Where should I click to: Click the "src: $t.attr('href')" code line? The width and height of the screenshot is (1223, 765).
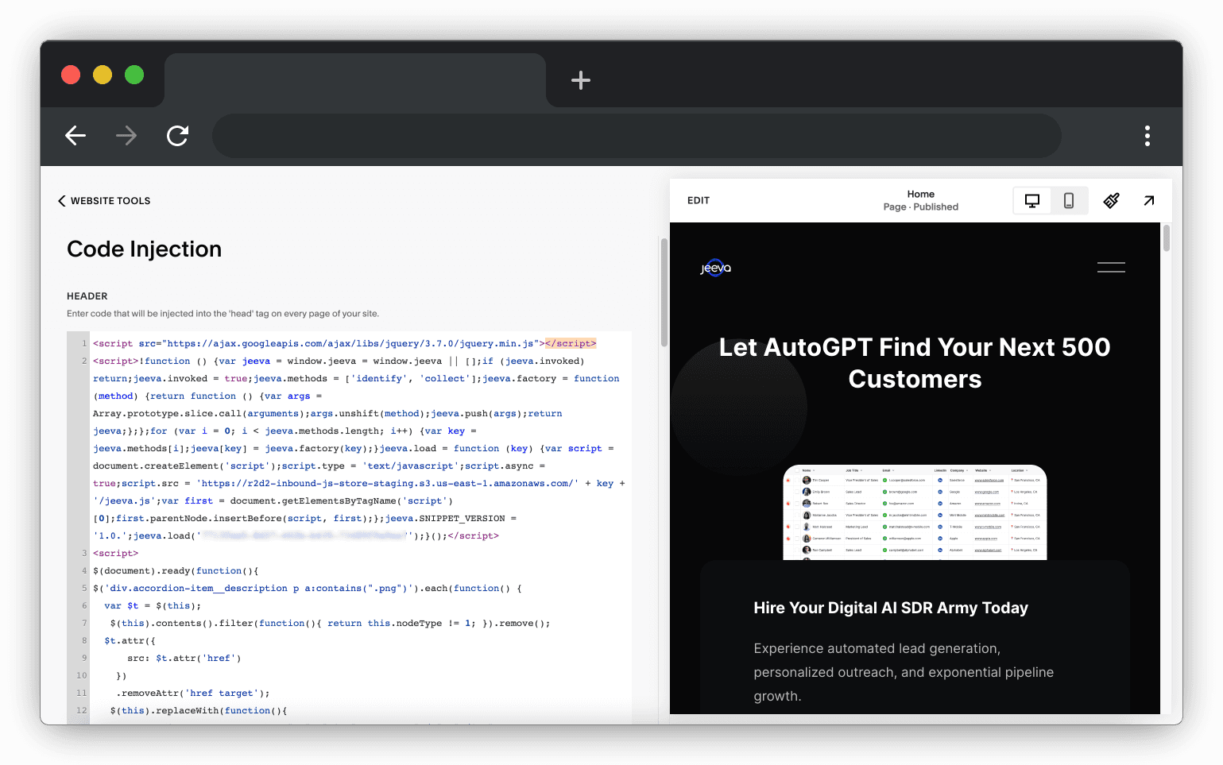pyautogui.click(x=184, y=659)
